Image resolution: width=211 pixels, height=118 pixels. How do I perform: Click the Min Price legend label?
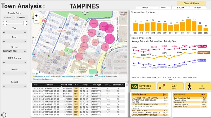202,60
